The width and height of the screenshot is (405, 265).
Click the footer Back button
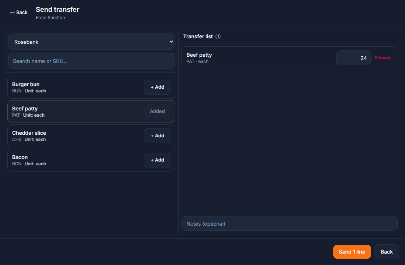pos(387,252)
